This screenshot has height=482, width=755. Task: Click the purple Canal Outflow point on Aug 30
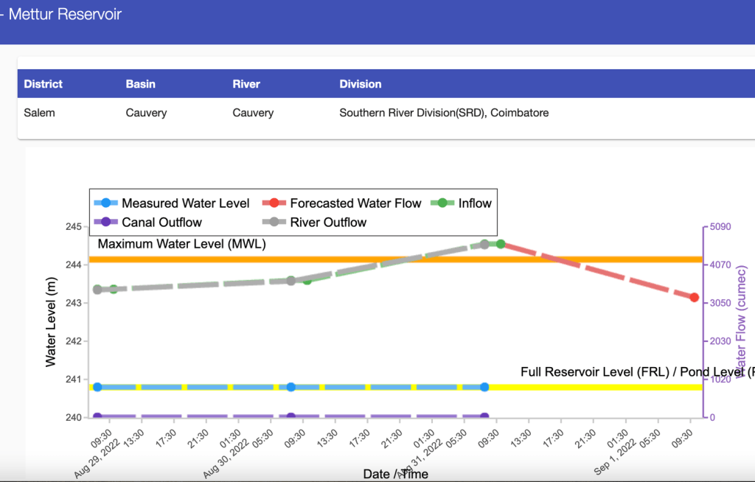(291, 417)
